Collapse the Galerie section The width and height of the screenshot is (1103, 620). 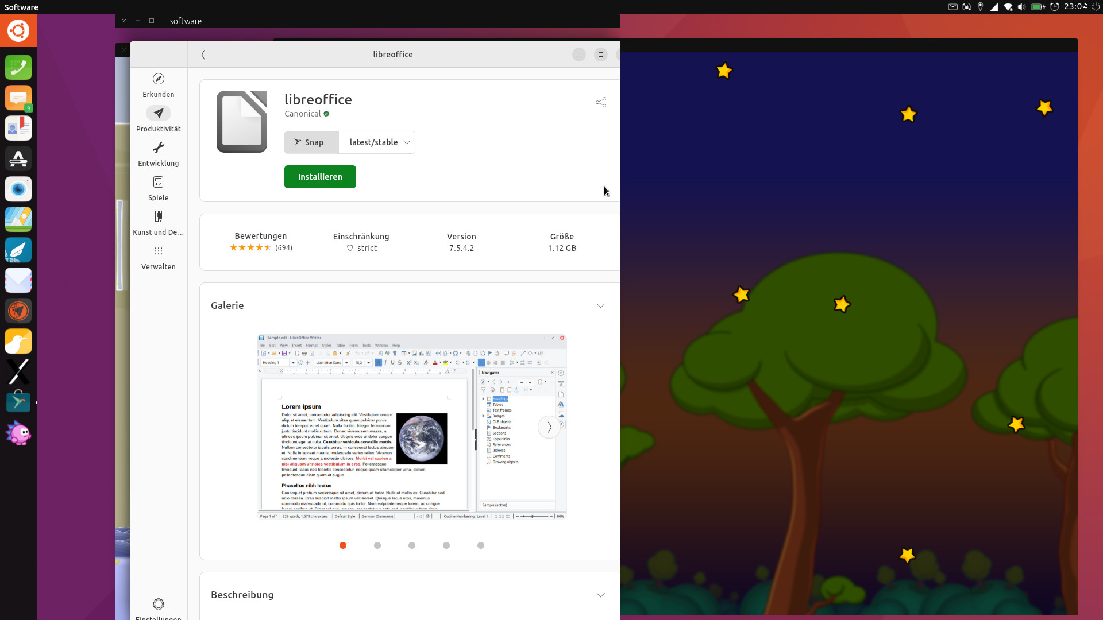click(600, 305)
